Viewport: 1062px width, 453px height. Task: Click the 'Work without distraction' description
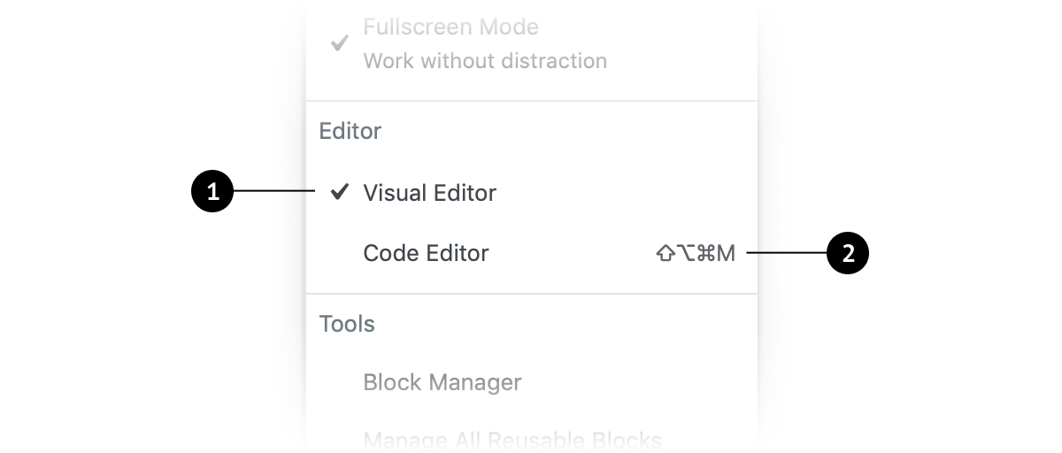click(x=485, y=61)
